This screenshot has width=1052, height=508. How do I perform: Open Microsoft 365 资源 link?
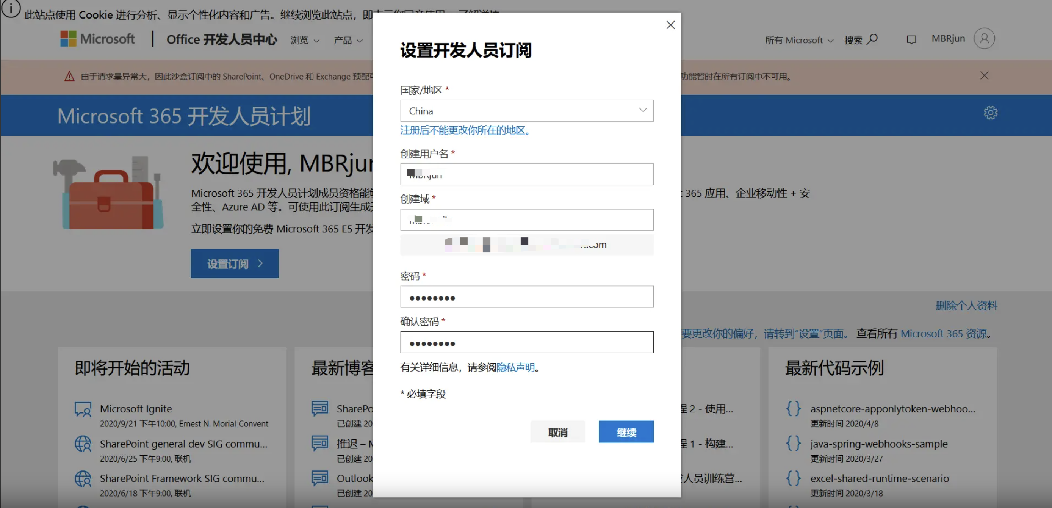tap(944, 334)
